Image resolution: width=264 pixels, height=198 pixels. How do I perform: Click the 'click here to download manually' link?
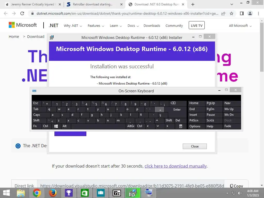[x=176, y=166]
